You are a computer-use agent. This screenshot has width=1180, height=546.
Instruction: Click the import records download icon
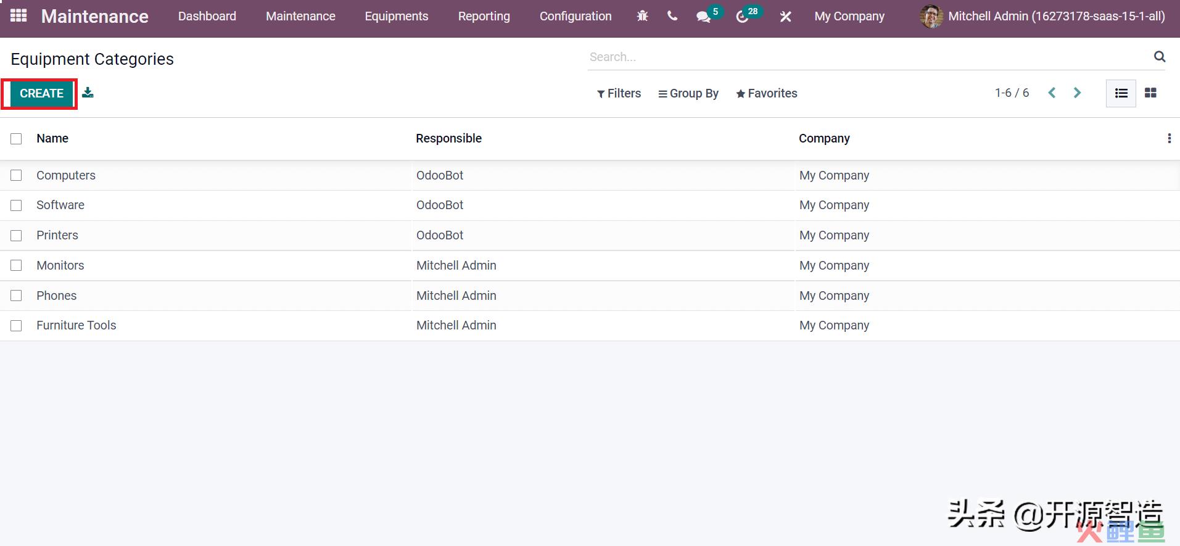[88, 93]
